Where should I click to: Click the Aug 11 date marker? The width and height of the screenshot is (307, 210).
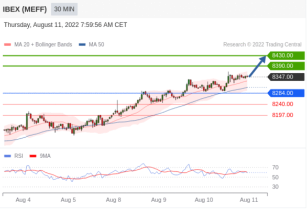249,200
